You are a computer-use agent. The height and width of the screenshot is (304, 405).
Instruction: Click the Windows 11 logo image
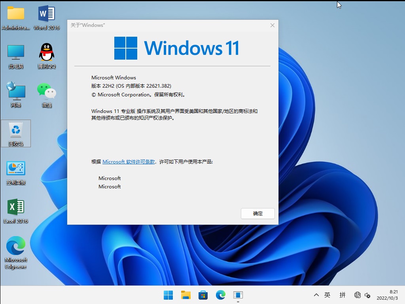[x=176, y=48]
